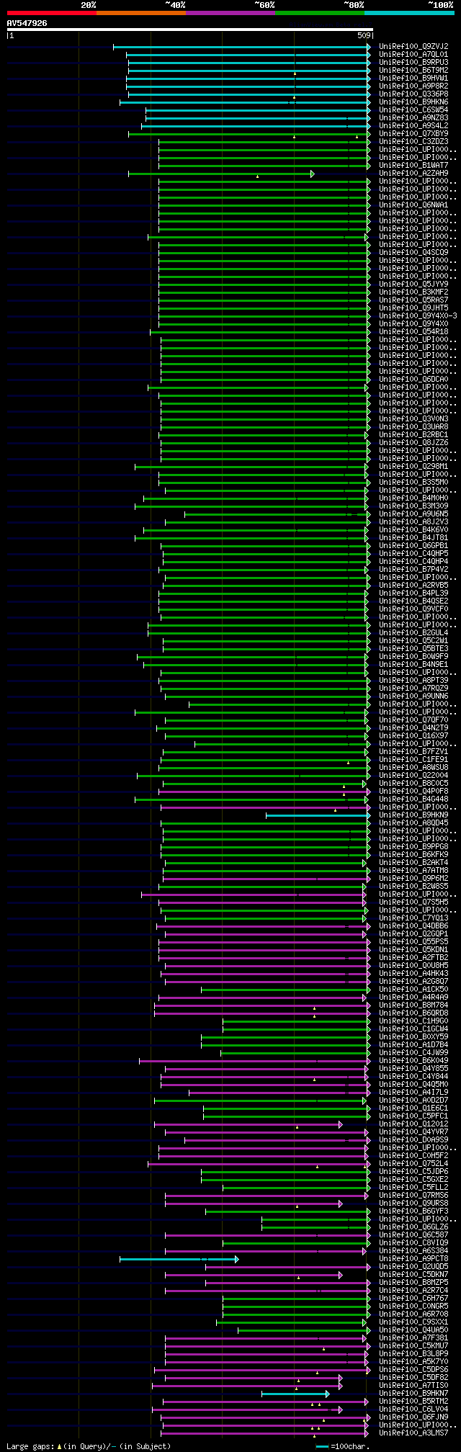Select the UniRef100_B3KMF2 label
This screenshot has height=1452, width=461.
[413, 292]
